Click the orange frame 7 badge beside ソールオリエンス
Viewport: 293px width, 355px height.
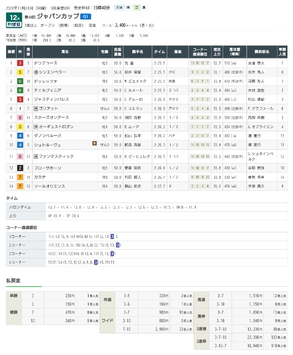click(20, 186)
